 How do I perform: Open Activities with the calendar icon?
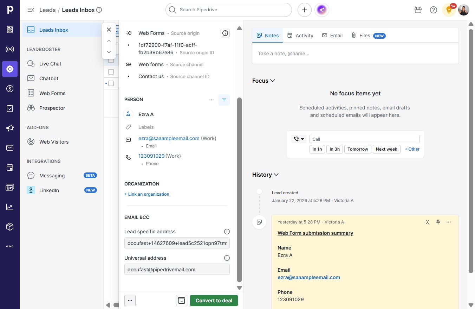pos(10,168)
